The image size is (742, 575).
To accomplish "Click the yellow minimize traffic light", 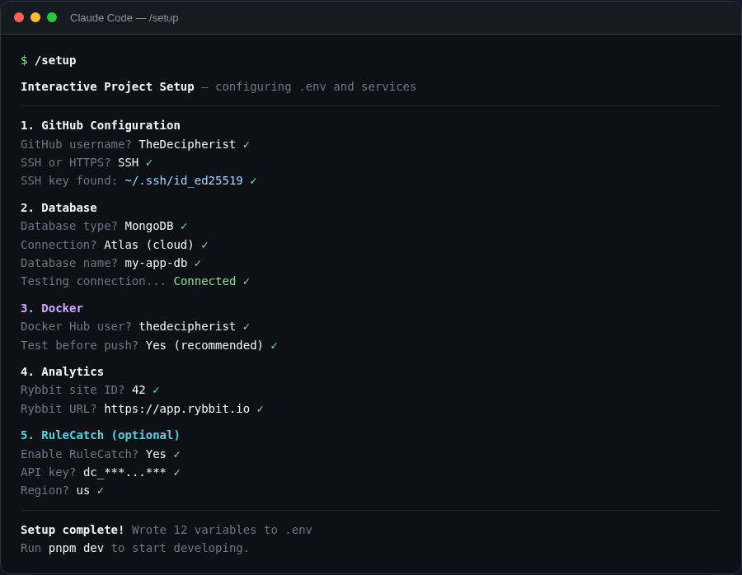I will (34, 16).
